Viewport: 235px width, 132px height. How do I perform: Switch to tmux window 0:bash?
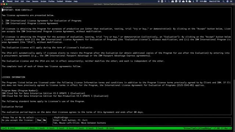pos(11,128)
